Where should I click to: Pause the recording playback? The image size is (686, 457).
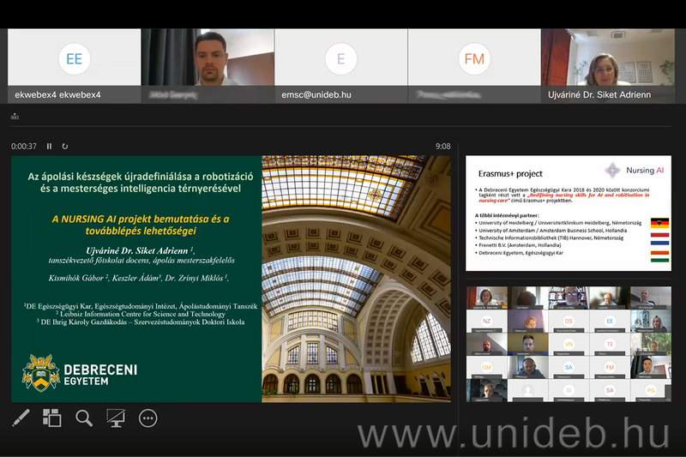(x=50, y=147)
